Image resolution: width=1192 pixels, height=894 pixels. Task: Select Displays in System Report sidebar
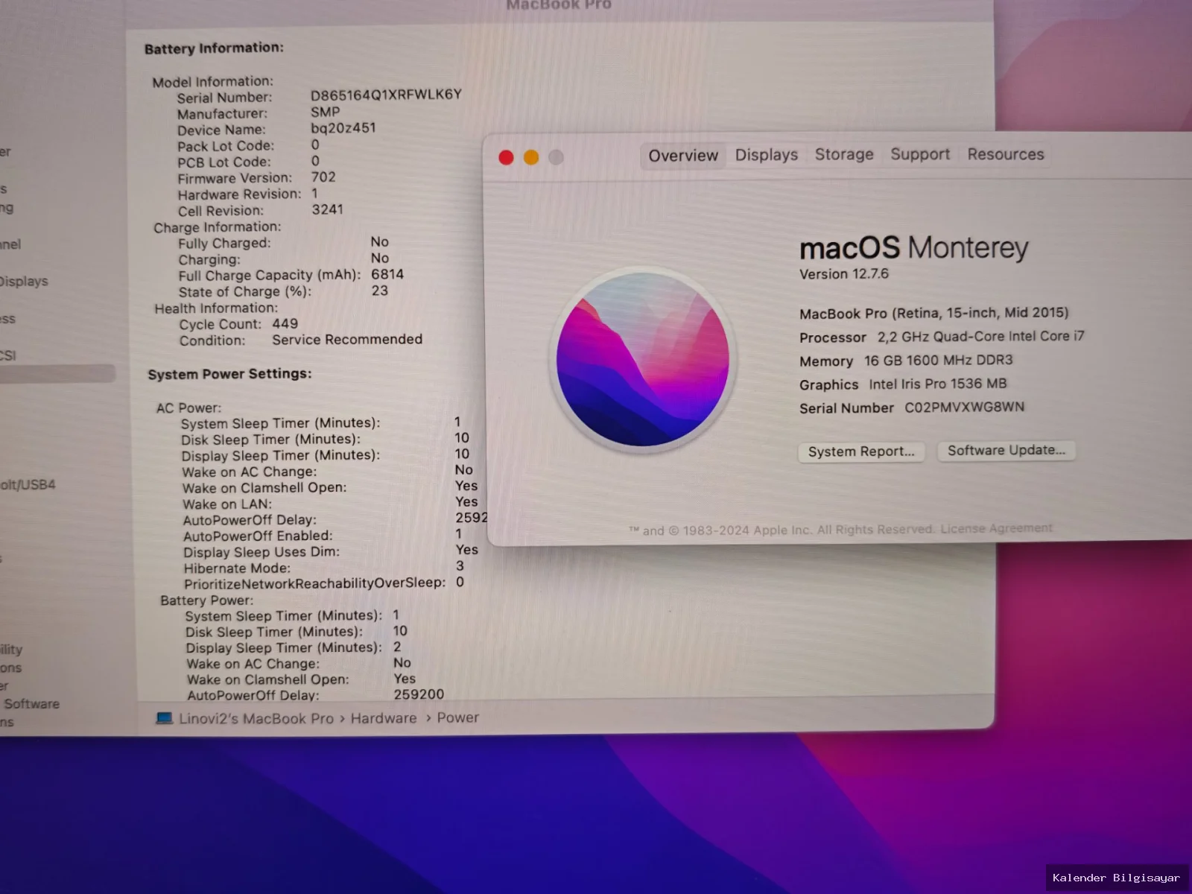click(x=23, y=282)
